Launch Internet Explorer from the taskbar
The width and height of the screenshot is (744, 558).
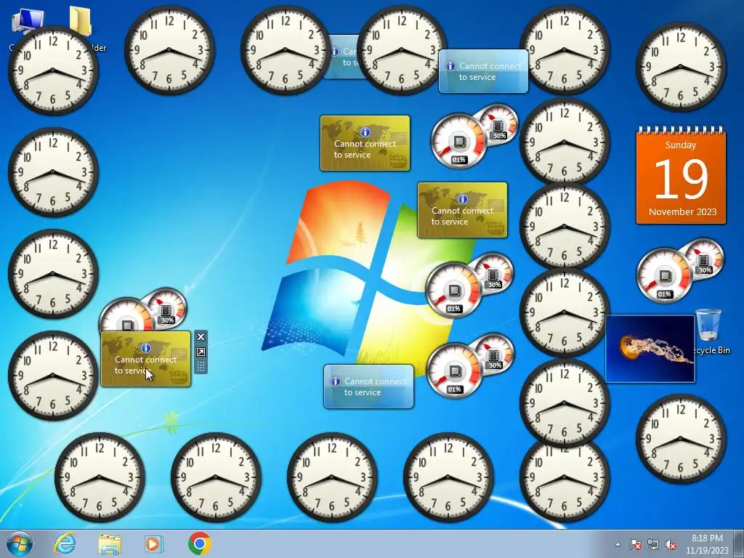pos(65,543)
